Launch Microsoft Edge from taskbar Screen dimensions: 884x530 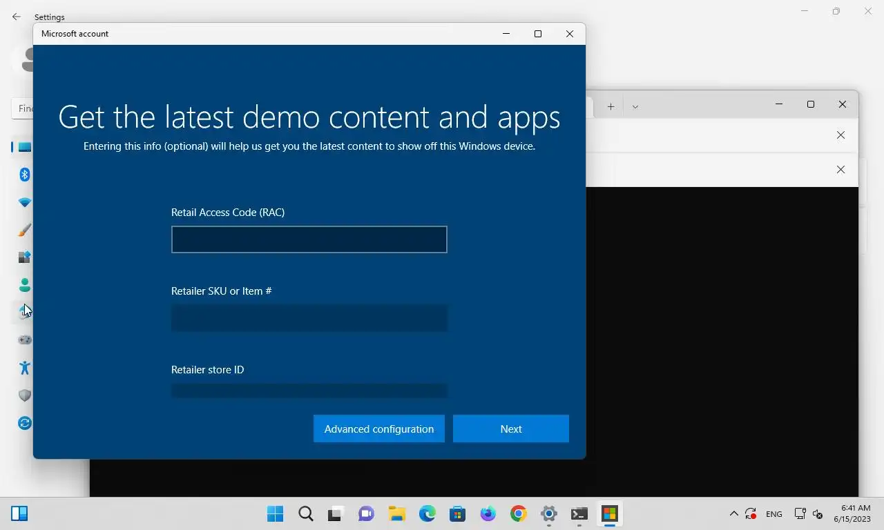pos(427,513)
